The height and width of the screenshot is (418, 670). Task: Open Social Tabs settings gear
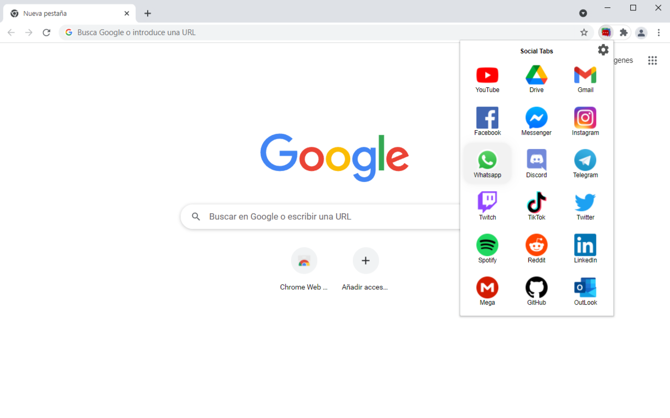pyautogui.click(x=603, y=50)
